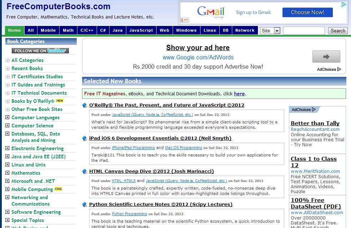Switch to the C# tab
The height and width of the screenshot is (228, 351).
(103, 30)
